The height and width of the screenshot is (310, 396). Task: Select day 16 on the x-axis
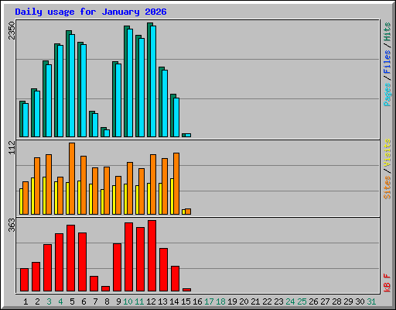coord(197,301)
